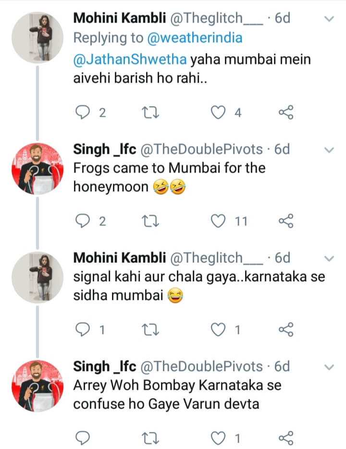Viewport: 346px width, 449px height.
Task: Share the 'Arrey Woh Bombay Karnataka' tweet
Action: (286, 438)
